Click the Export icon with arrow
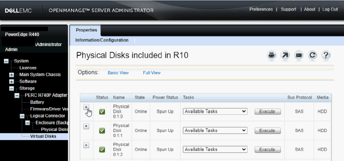The width and height of the screenshot is (344, 161). [x=285, y=55]
